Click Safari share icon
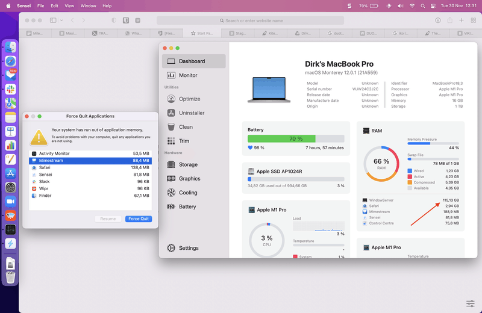 point(449,20)
